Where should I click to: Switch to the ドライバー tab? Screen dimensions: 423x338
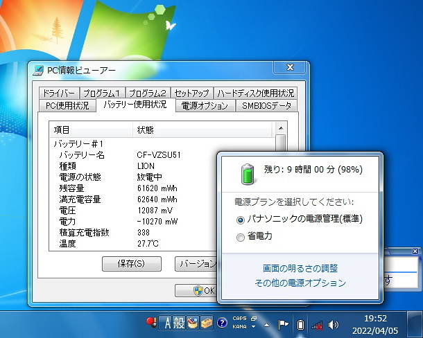(x=59, y=94)
